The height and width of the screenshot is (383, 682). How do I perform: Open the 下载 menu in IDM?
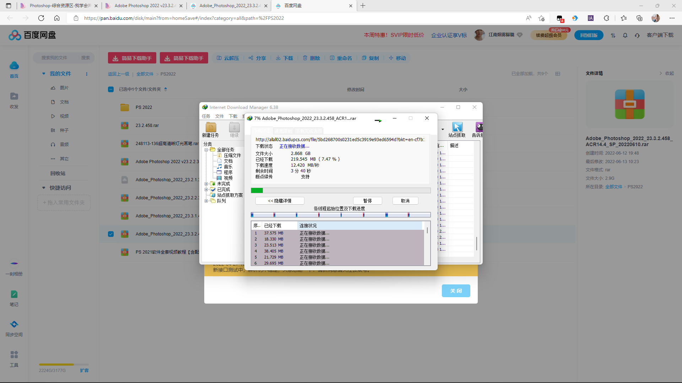click(x=233, y=116)
